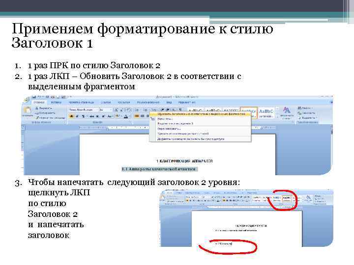
Task: Open Times New Roman font name dropdown in upper Word
Action: click(84, 110)
